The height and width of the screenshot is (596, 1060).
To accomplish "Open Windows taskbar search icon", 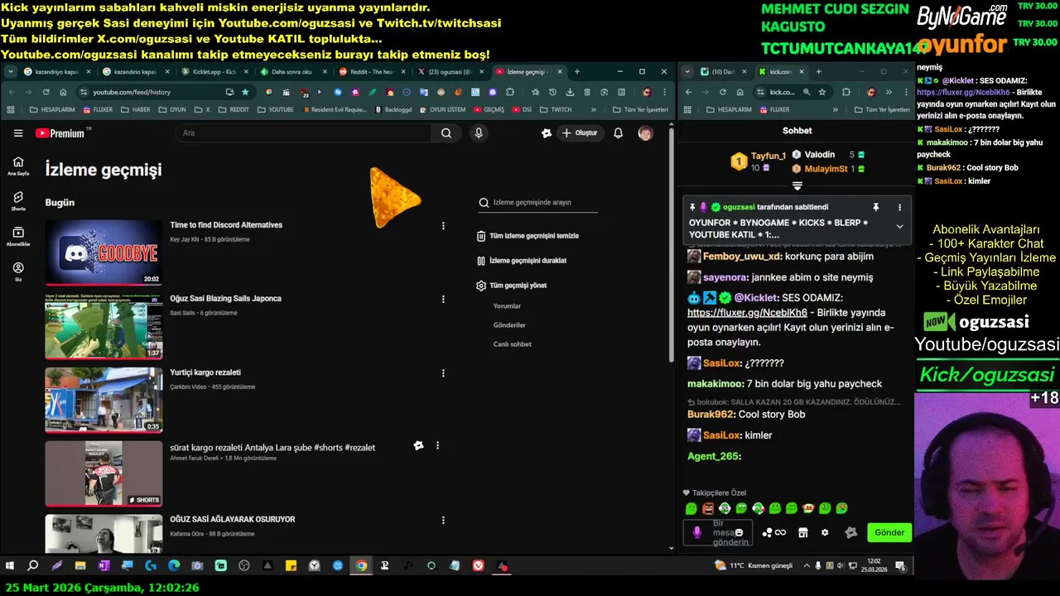I will (x=33, y=566).
